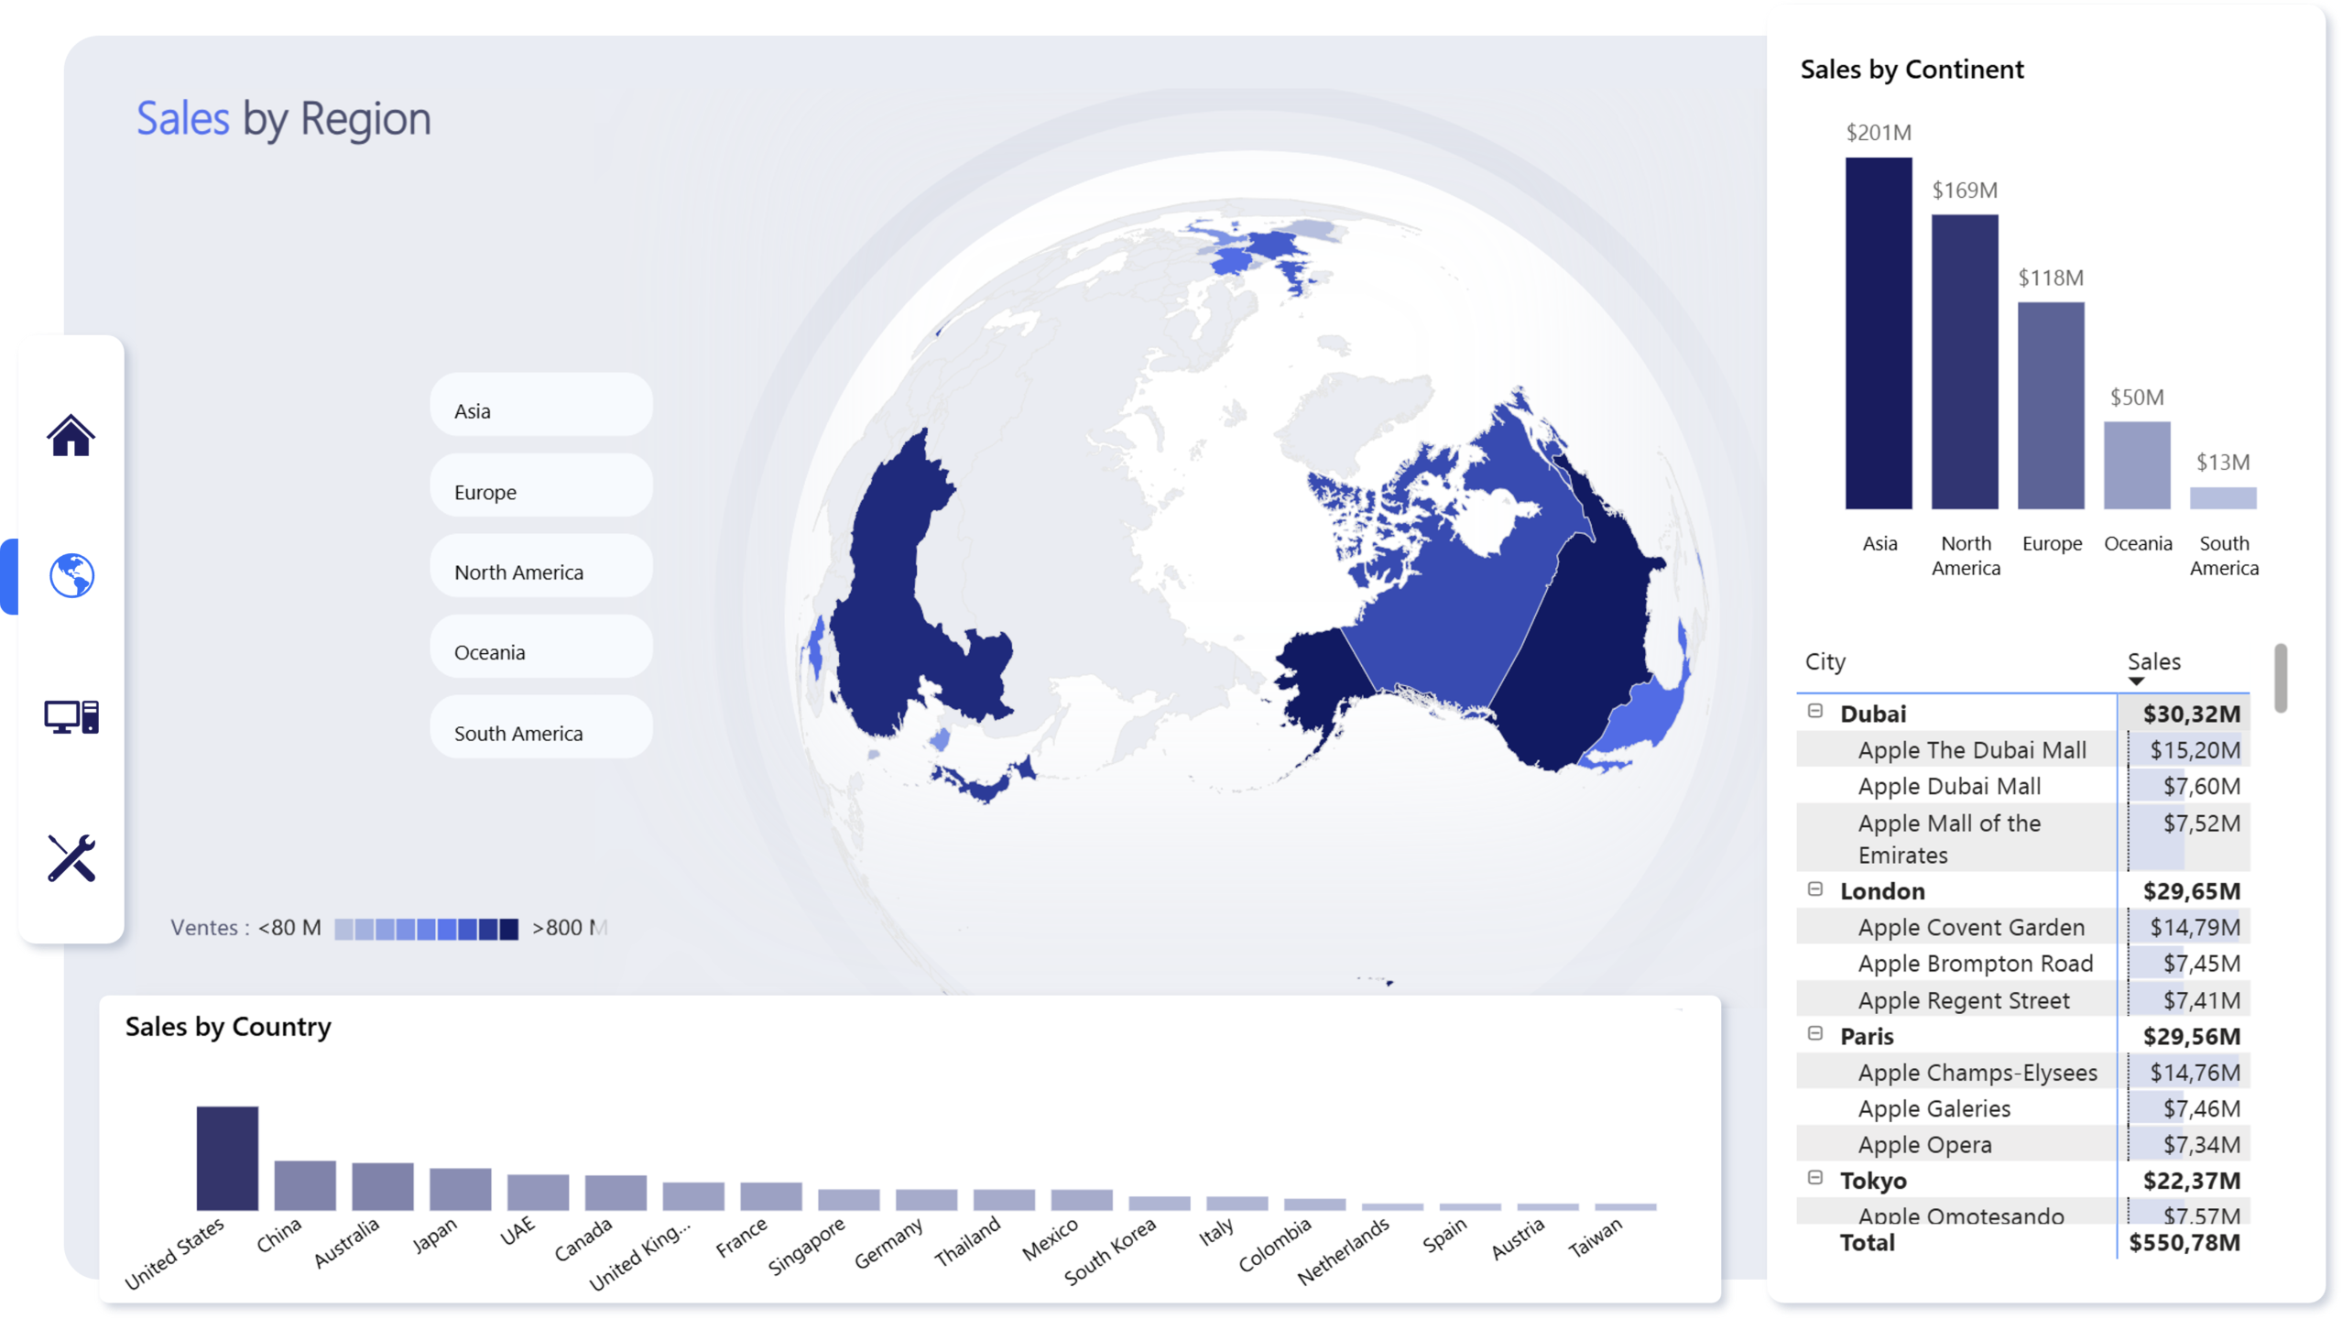
Task: Collapse the Tokyo city row
Action: pos(1814,1179)
